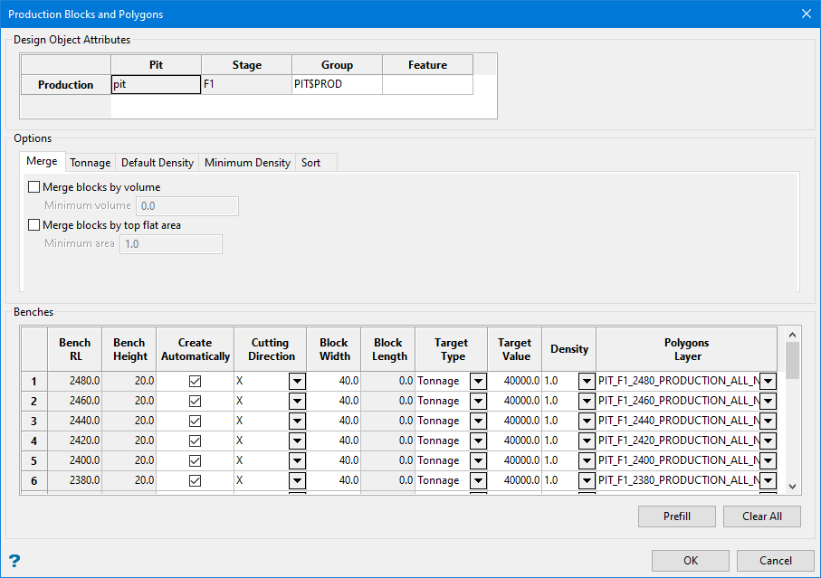Expand Density dropdown in row 3
This screenshot has width=821, height=578.
[x=587, y=421]
